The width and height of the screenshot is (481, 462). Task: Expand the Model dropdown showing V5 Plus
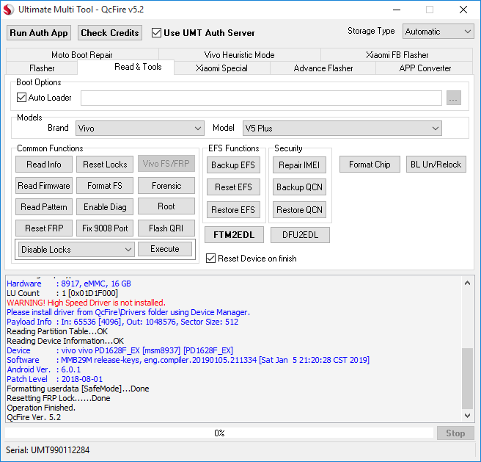click(342, 129)
